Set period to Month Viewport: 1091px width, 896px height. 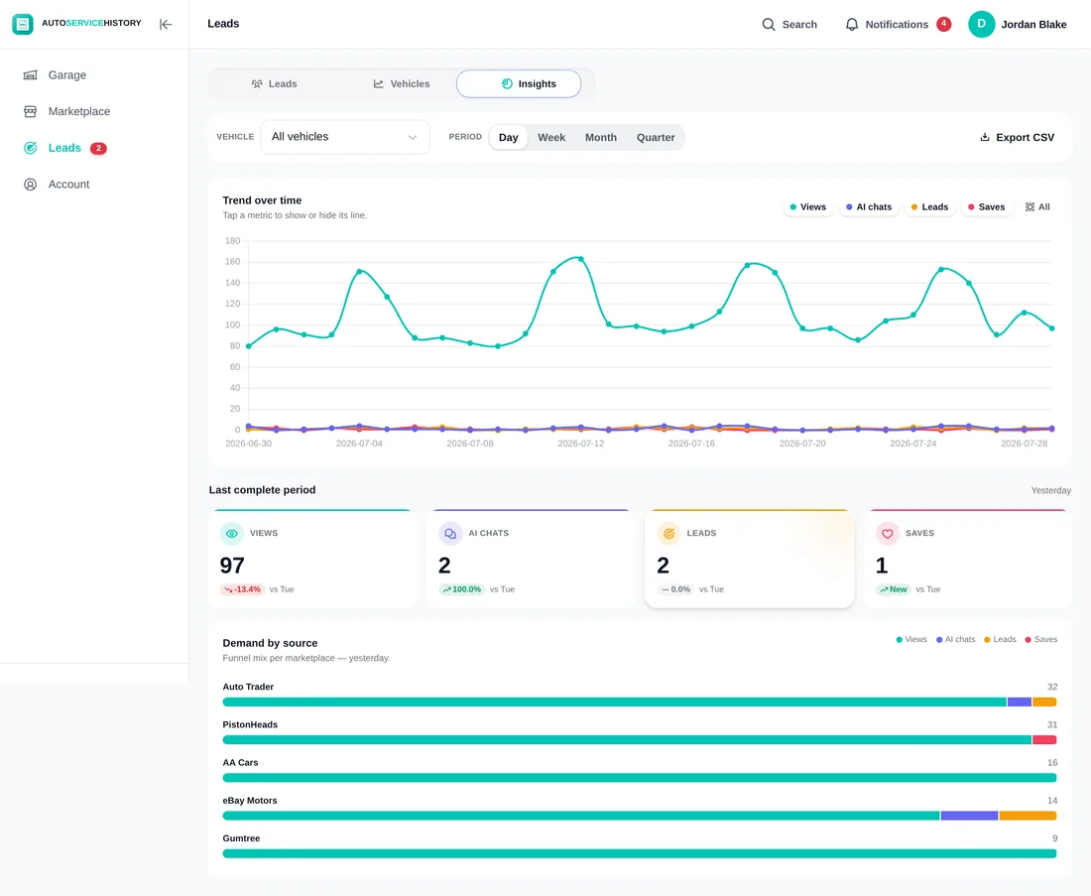click(600, 137)
